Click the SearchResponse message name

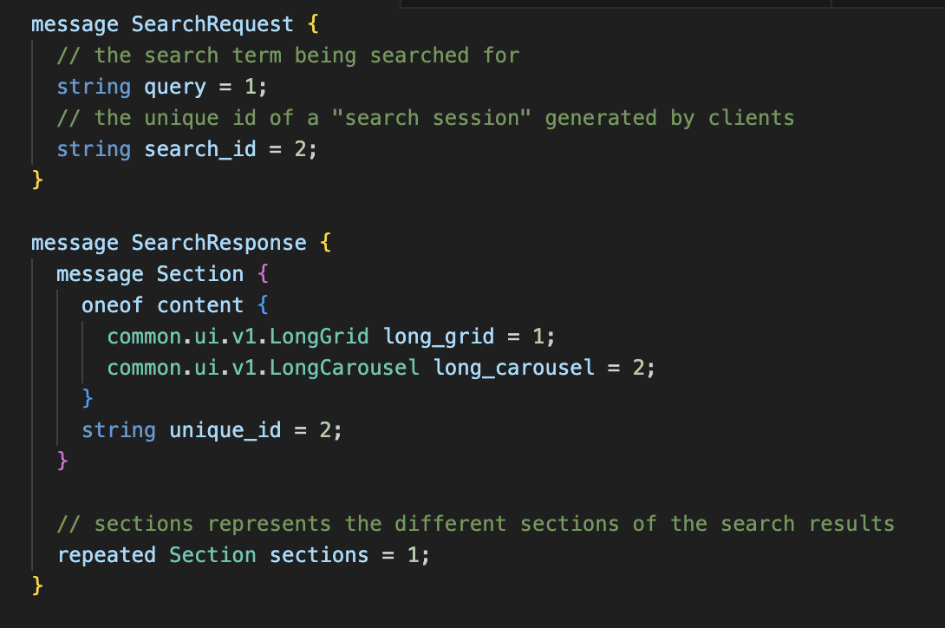(x=218, y=243)
